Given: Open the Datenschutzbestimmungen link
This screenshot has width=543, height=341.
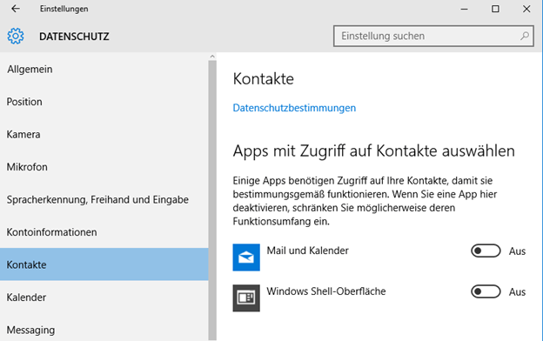Looking at the screenshot, I should point(294,108).
